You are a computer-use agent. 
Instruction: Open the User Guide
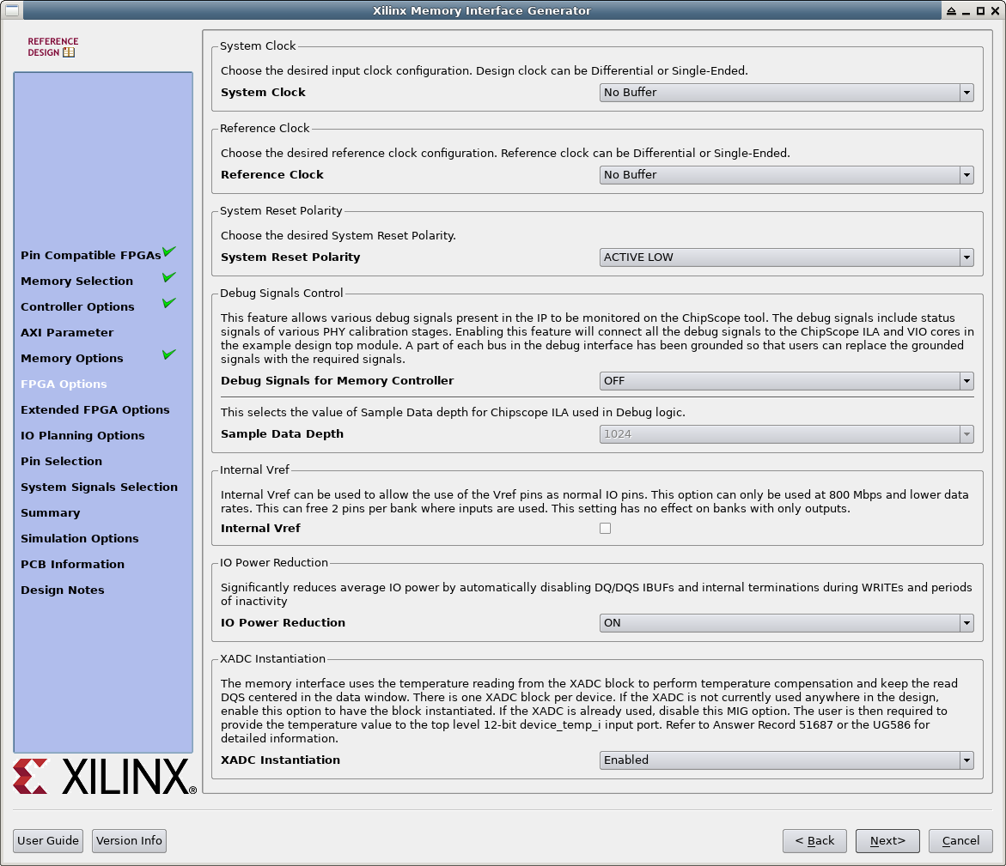pyautogui.click(x=48, y=841)
